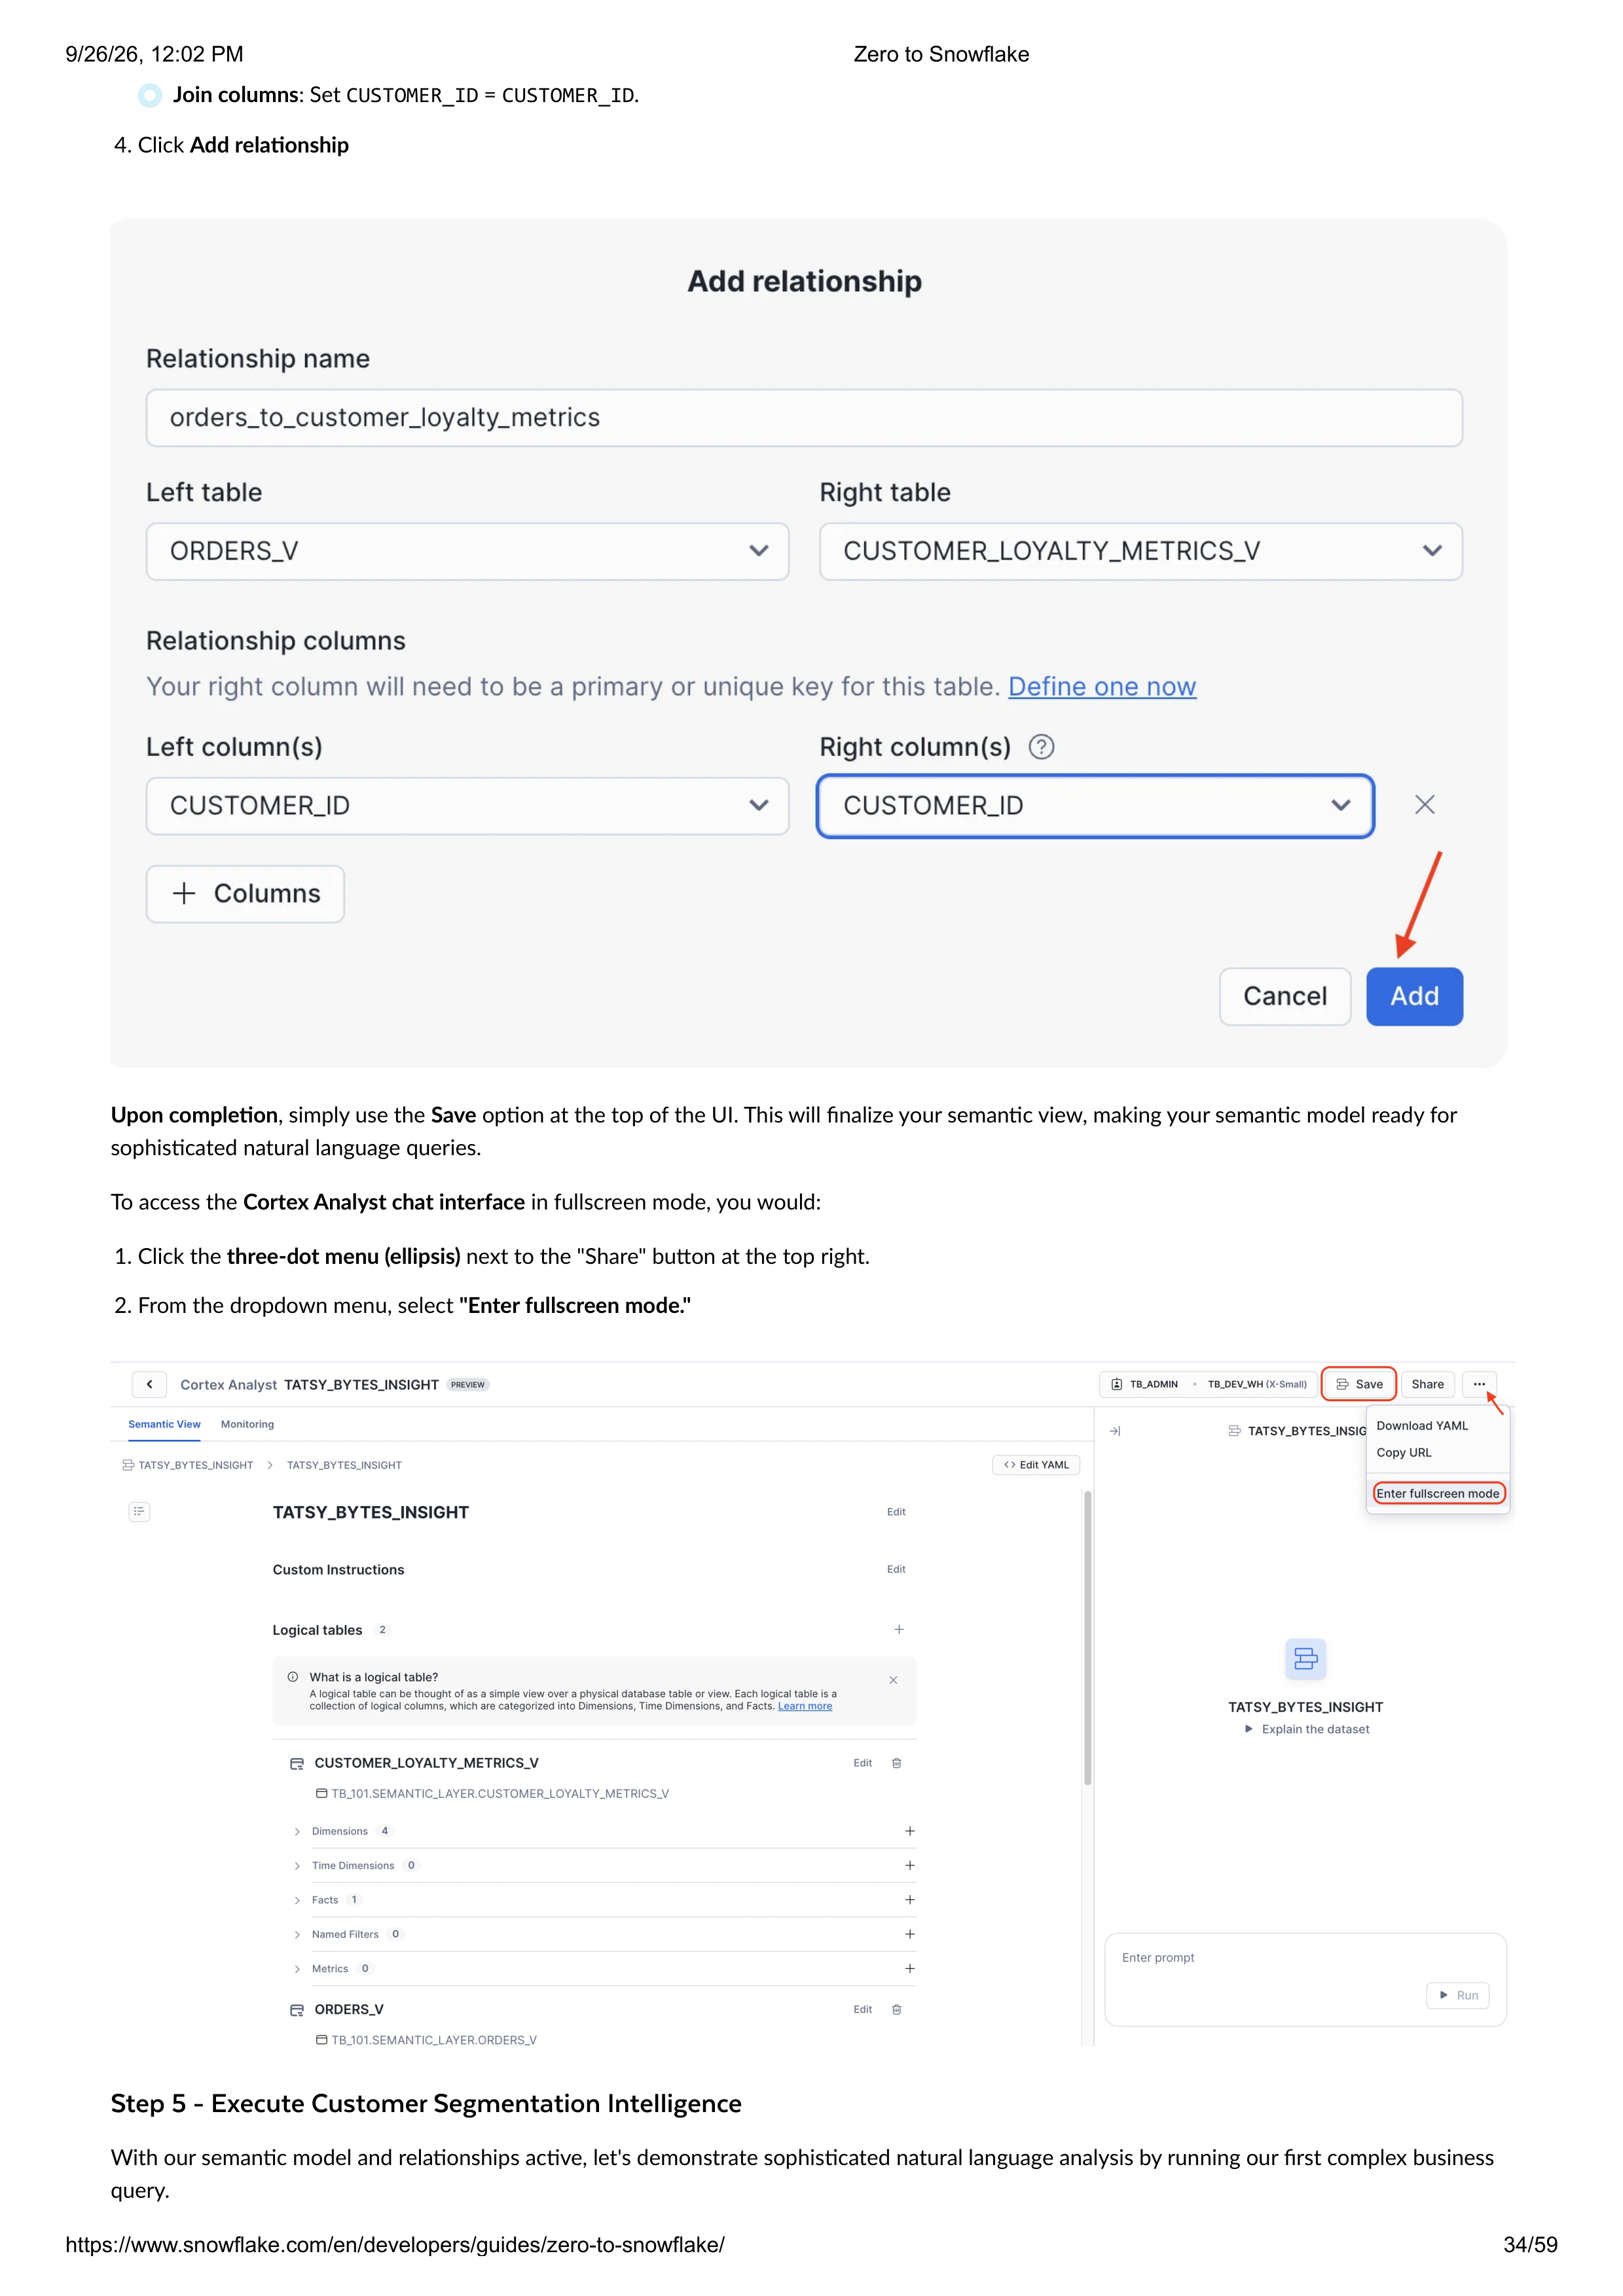
Task: Click Cancel in Add relationship dialog
Action: click(x=1284, y=996)
